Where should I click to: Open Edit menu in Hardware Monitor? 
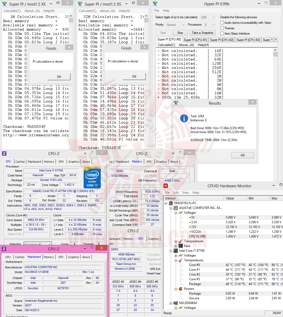click(176, 193)
